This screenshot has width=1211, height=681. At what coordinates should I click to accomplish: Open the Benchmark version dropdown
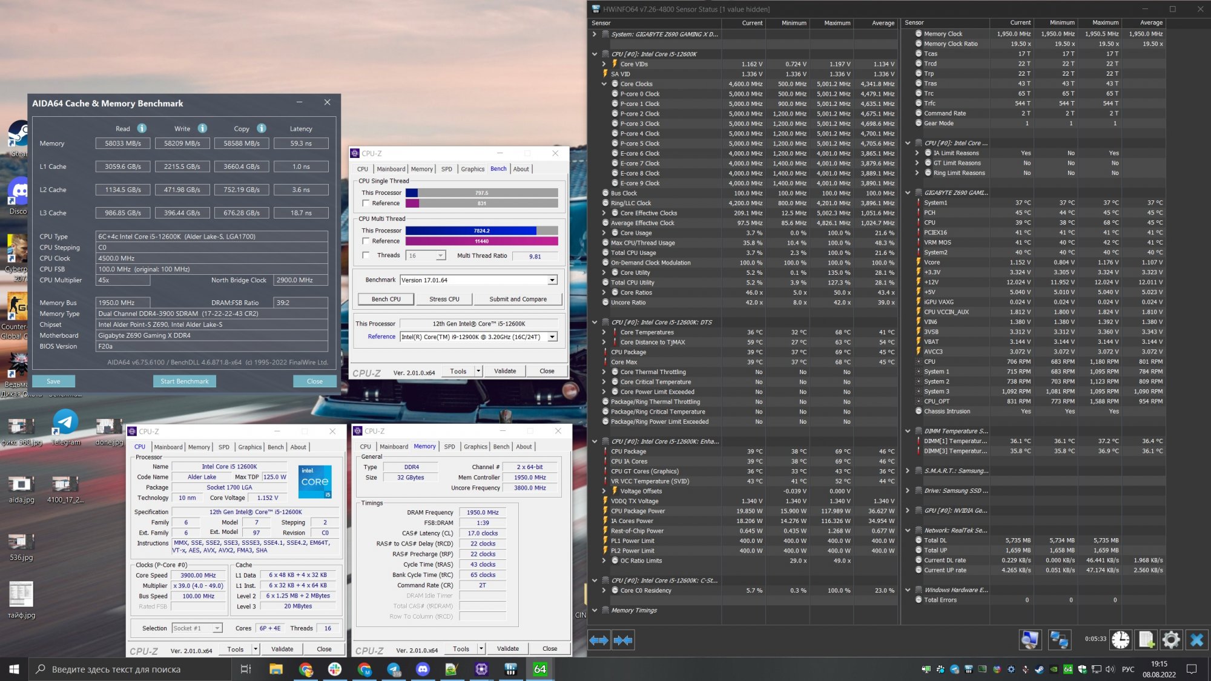(x=552, y=280)
